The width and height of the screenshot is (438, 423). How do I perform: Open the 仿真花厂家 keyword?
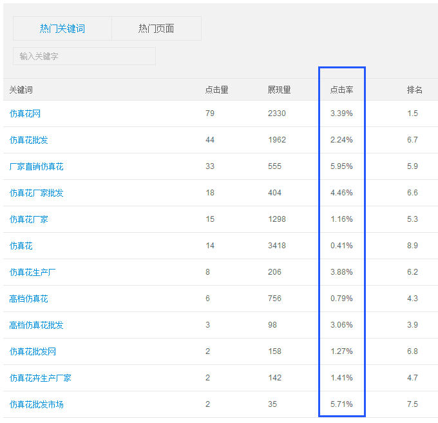[x=29, y=219]
